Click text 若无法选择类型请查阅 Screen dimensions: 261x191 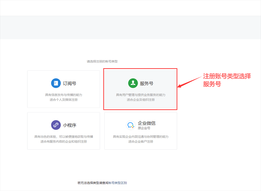click(93, 183)
